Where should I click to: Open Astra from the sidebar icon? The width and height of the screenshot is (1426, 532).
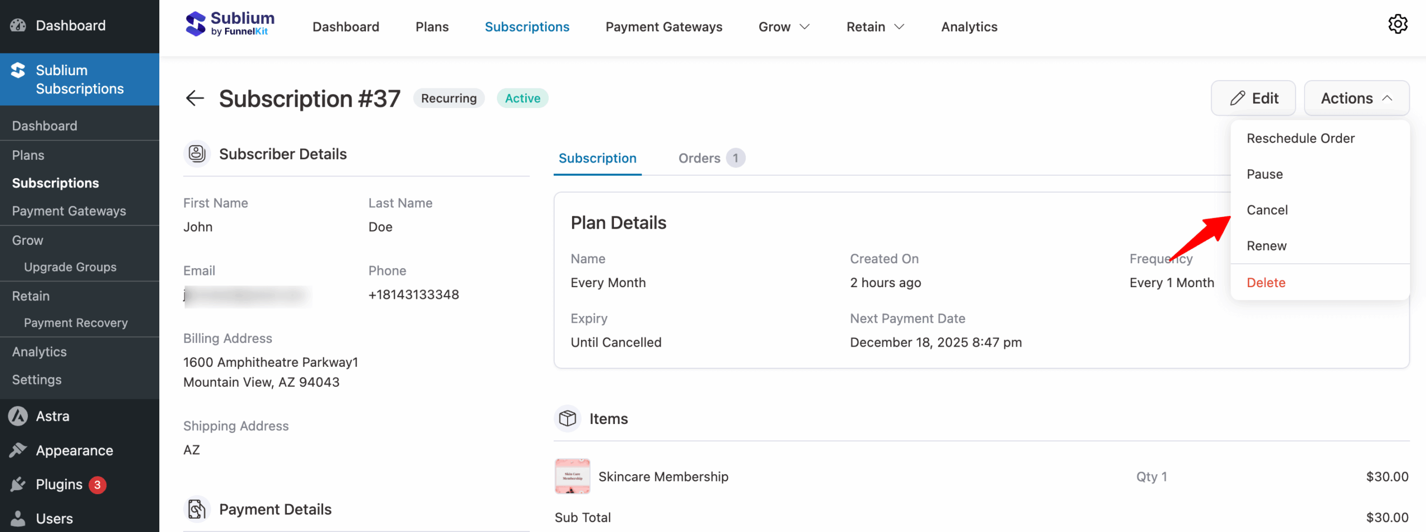[17, 416]
